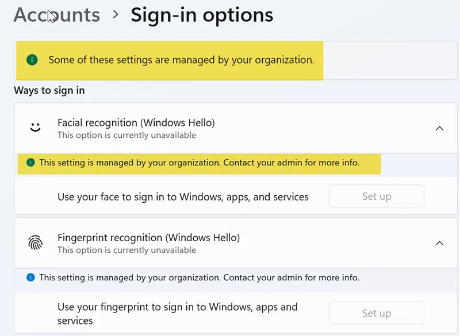Navigate back using the Accounts breadcrumb link
The width and height of the screenshot is (460, 336).
tap(56, 16)
